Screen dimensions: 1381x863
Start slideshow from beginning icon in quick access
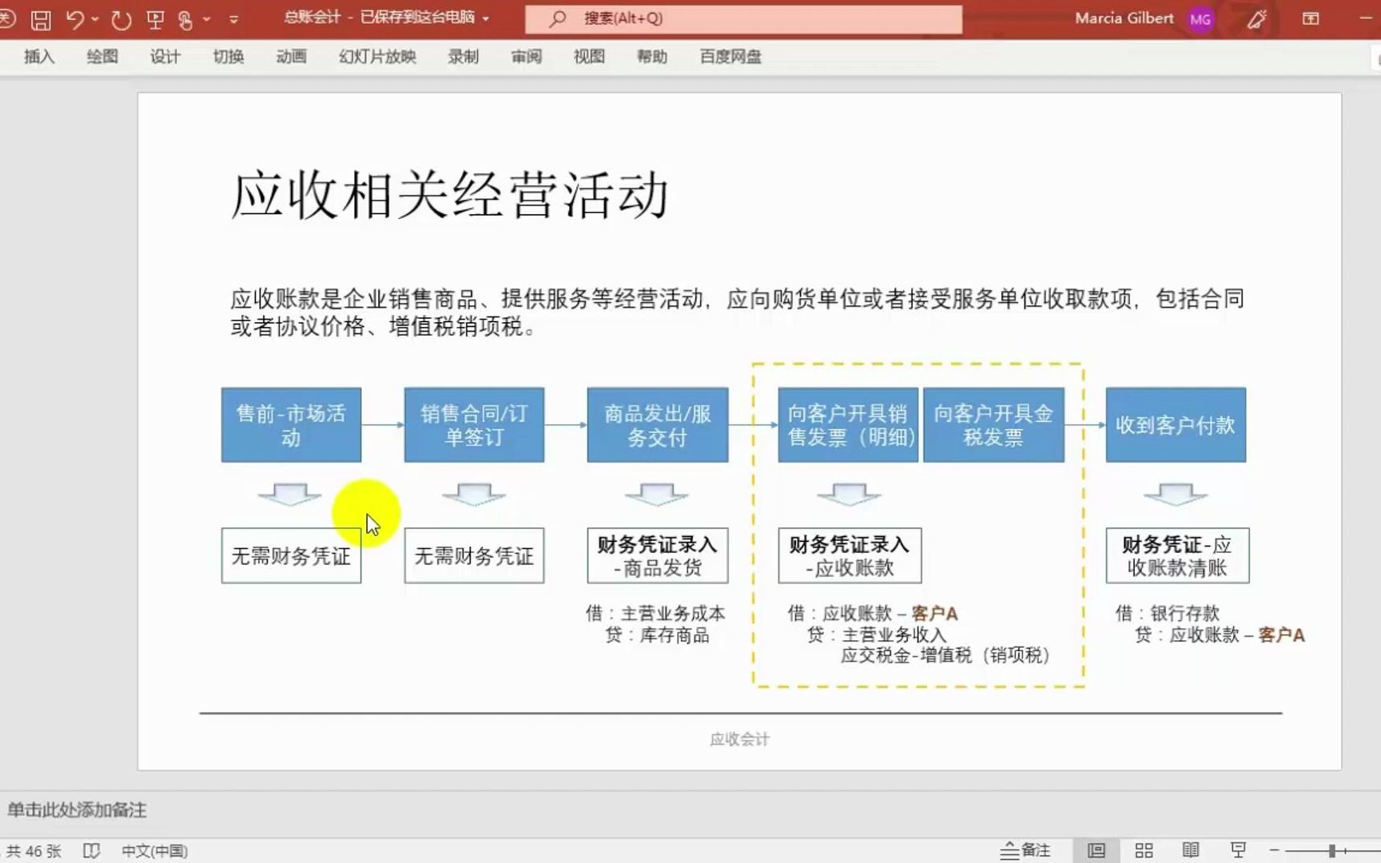click(155, 19)
